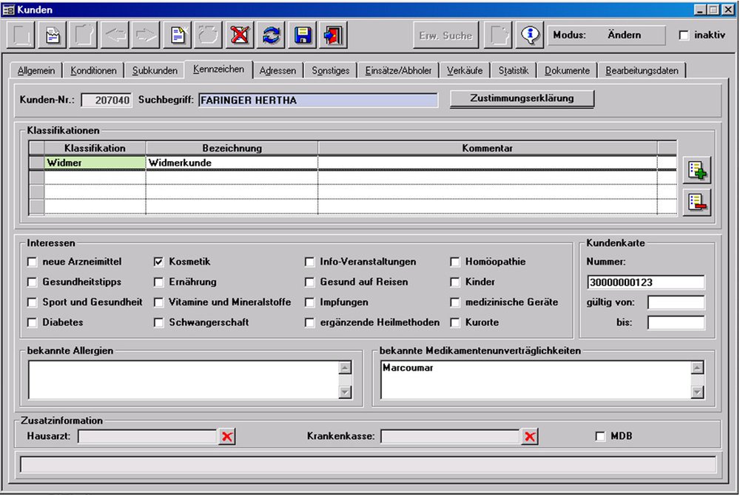Screen dimensions: 740x496
Task: Click the blue floppy disk save icon
Action: (x=302, y=35)
